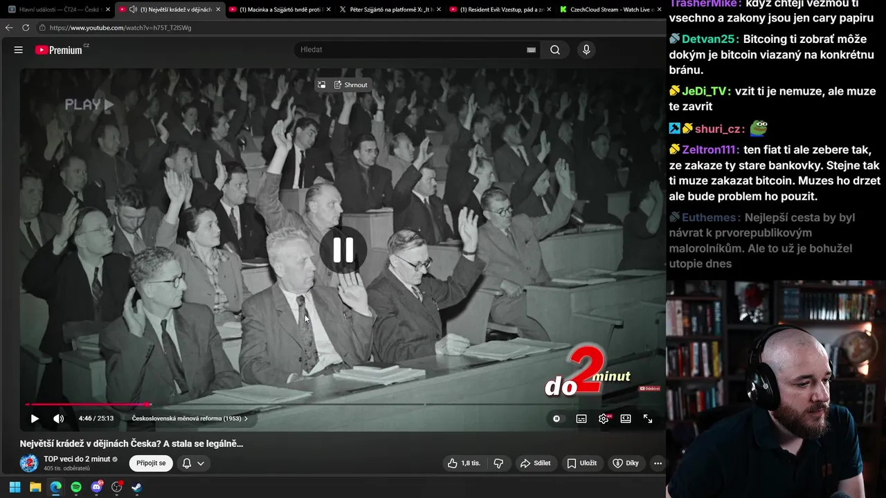Play the video with the play button
Screen dimensions: 886x498
[35, 418]
